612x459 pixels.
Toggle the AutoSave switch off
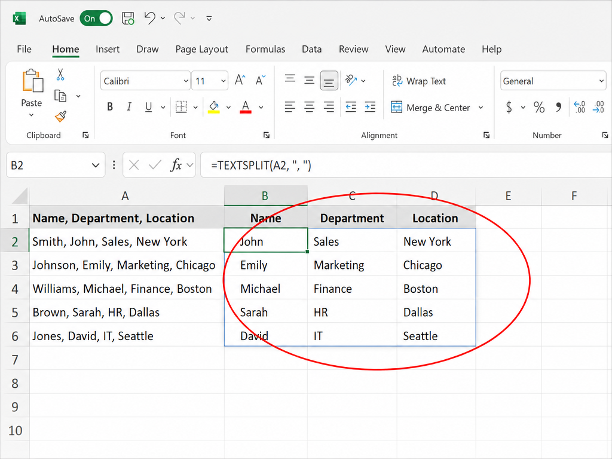[x=96, y=19]
